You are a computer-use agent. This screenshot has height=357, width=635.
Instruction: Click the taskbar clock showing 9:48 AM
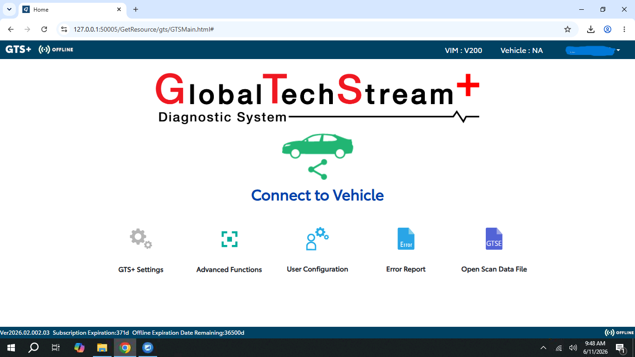pyautogui.click(x=595, y=348)
